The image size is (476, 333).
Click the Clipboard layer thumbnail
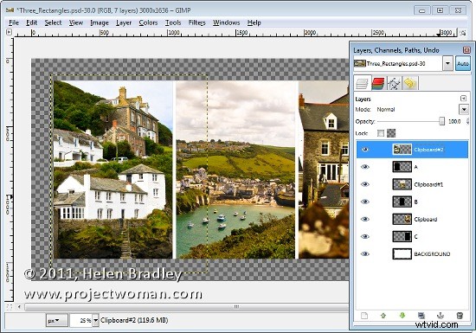coord(402,219)
